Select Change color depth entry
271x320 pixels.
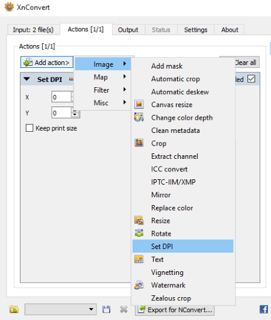click(x=183, y=117)
